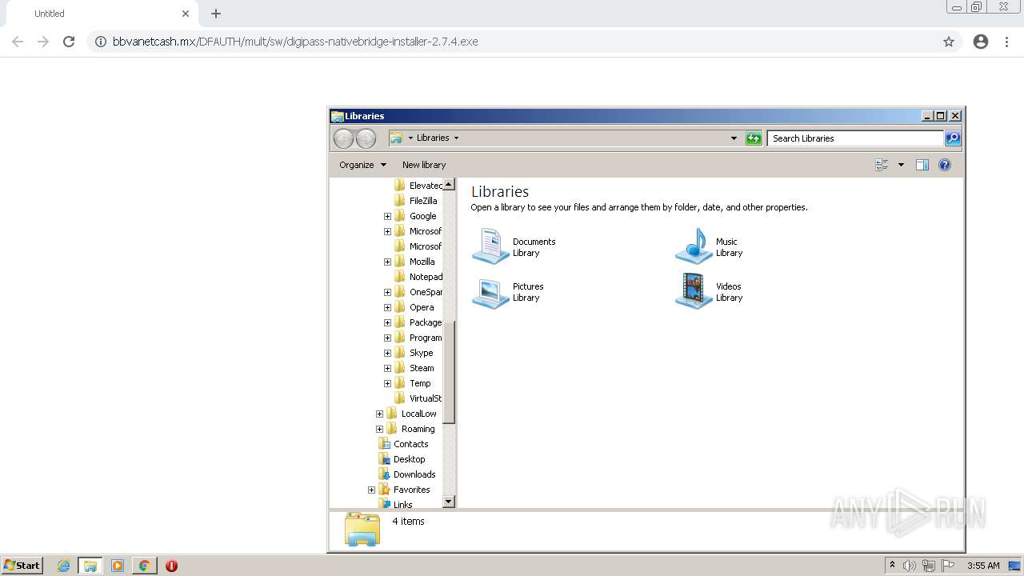Click navigation pane scroll up arrow
Viewport: 1024px width, 576px height.
[x=449, y=185]
